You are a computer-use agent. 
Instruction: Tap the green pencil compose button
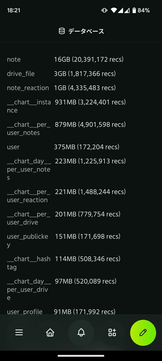[143, 333]
